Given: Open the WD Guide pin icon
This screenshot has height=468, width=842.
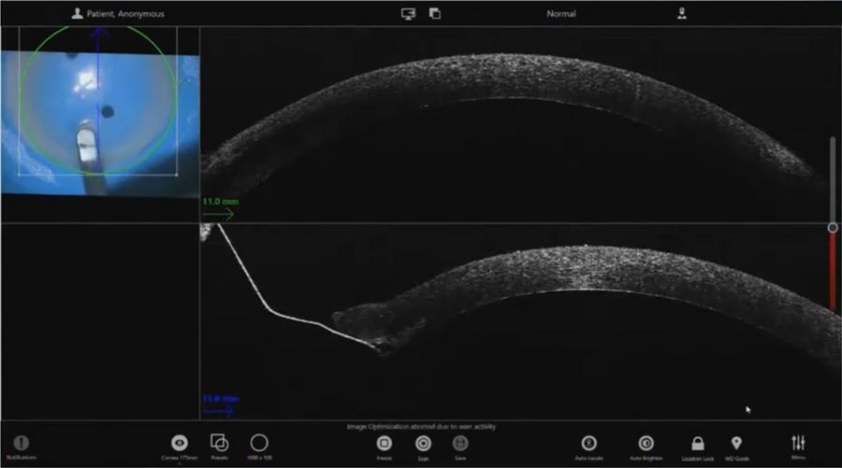Looking at the screenshot, I should point(736,444).
